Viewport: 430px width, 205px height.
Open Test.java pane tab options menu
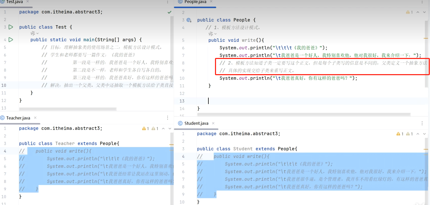point(168,2)
